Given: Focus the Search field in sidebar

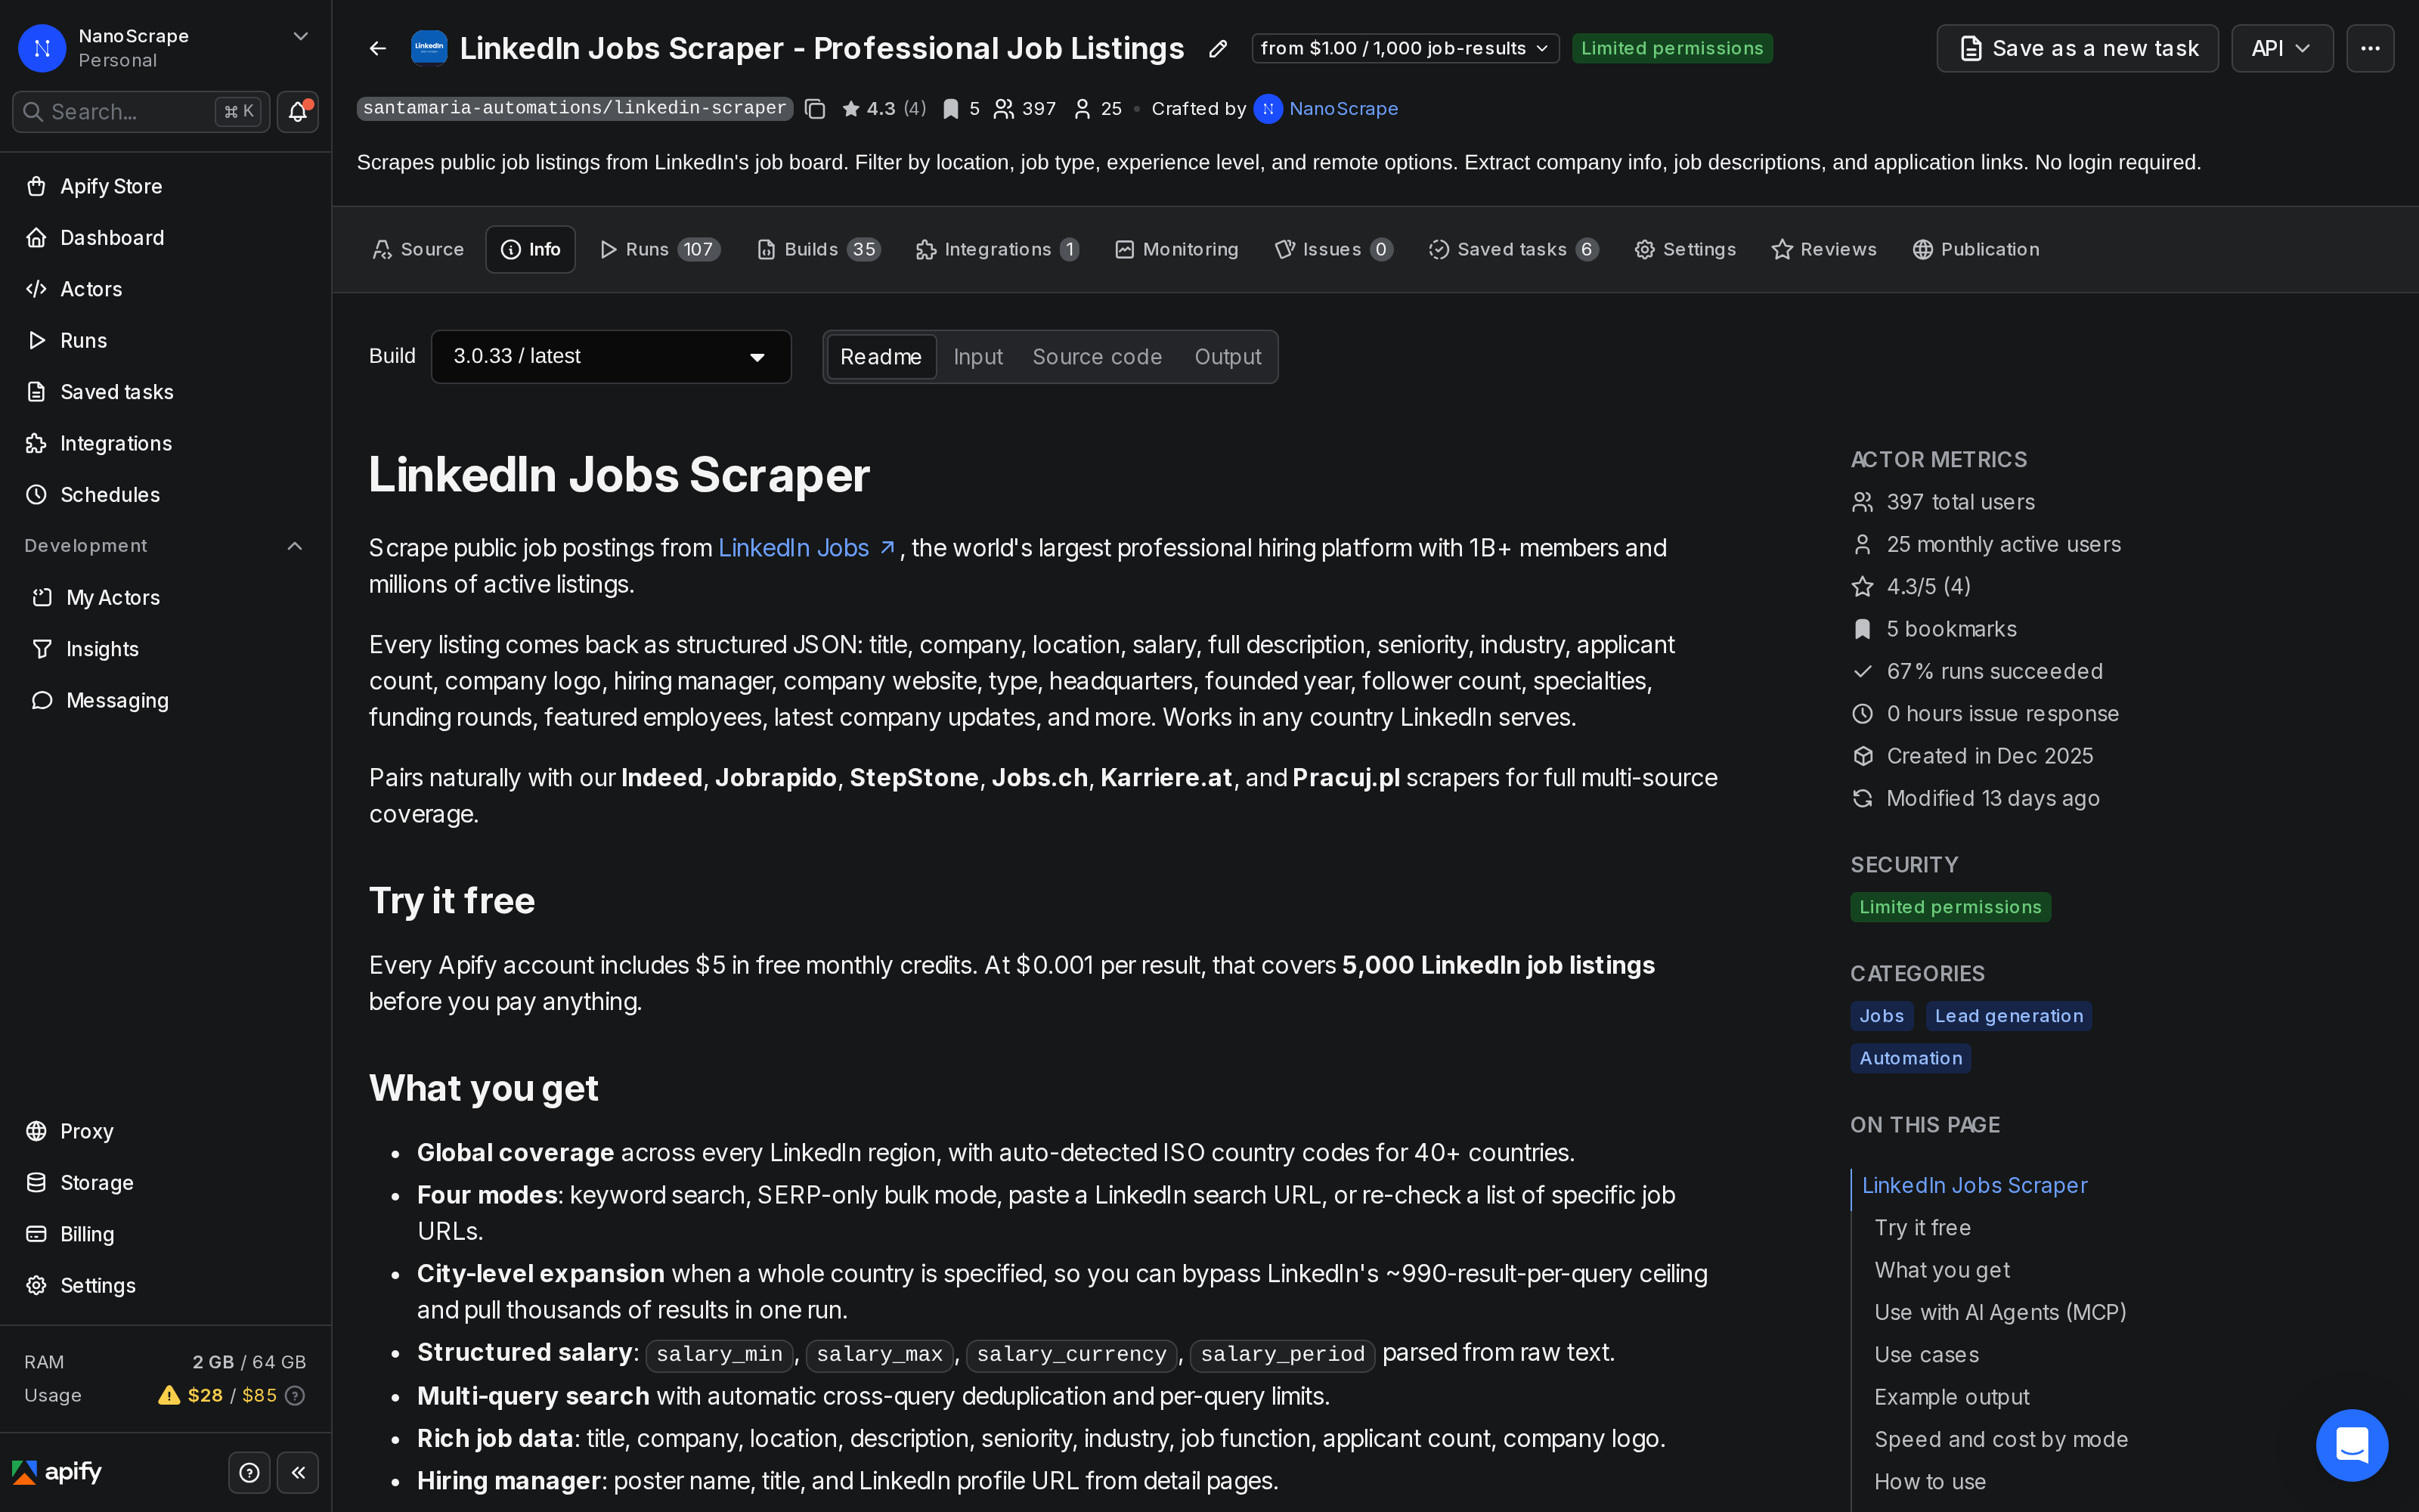Looking at the screenshot, I should pyautogui.click(x=141, y=111).
